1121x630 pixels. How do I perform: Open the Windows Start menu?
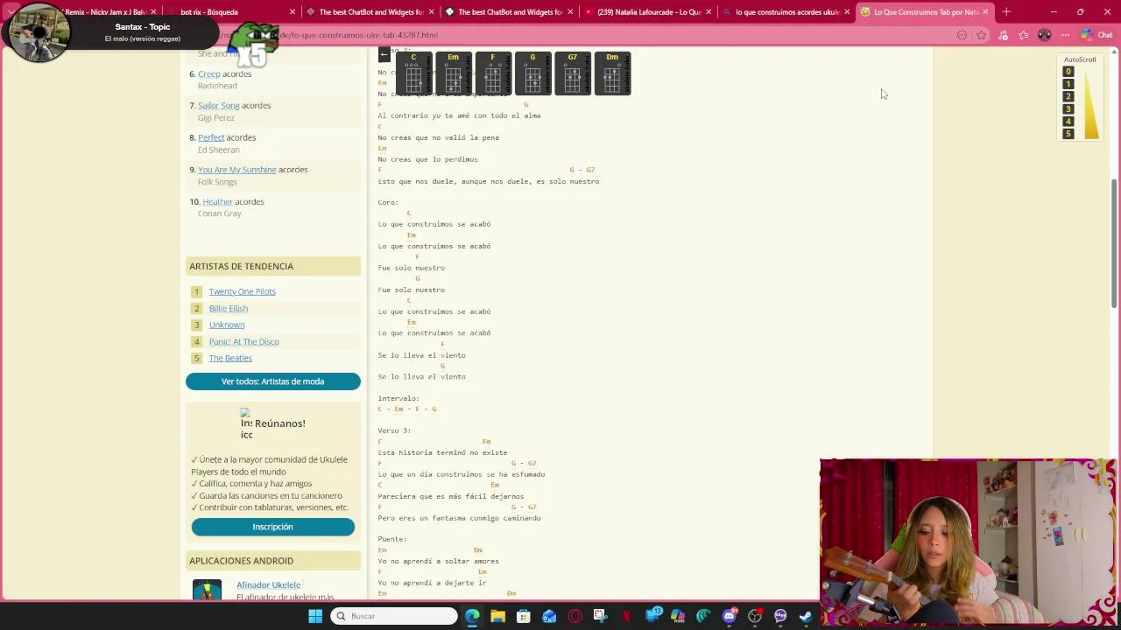(315, 616)
